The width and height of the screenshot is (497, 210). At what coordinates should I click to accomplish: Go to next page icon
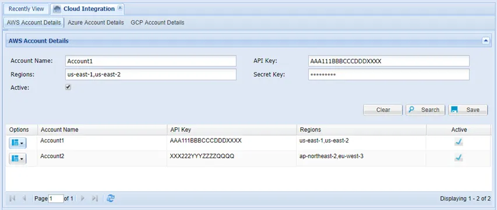[x=83, y=198]
